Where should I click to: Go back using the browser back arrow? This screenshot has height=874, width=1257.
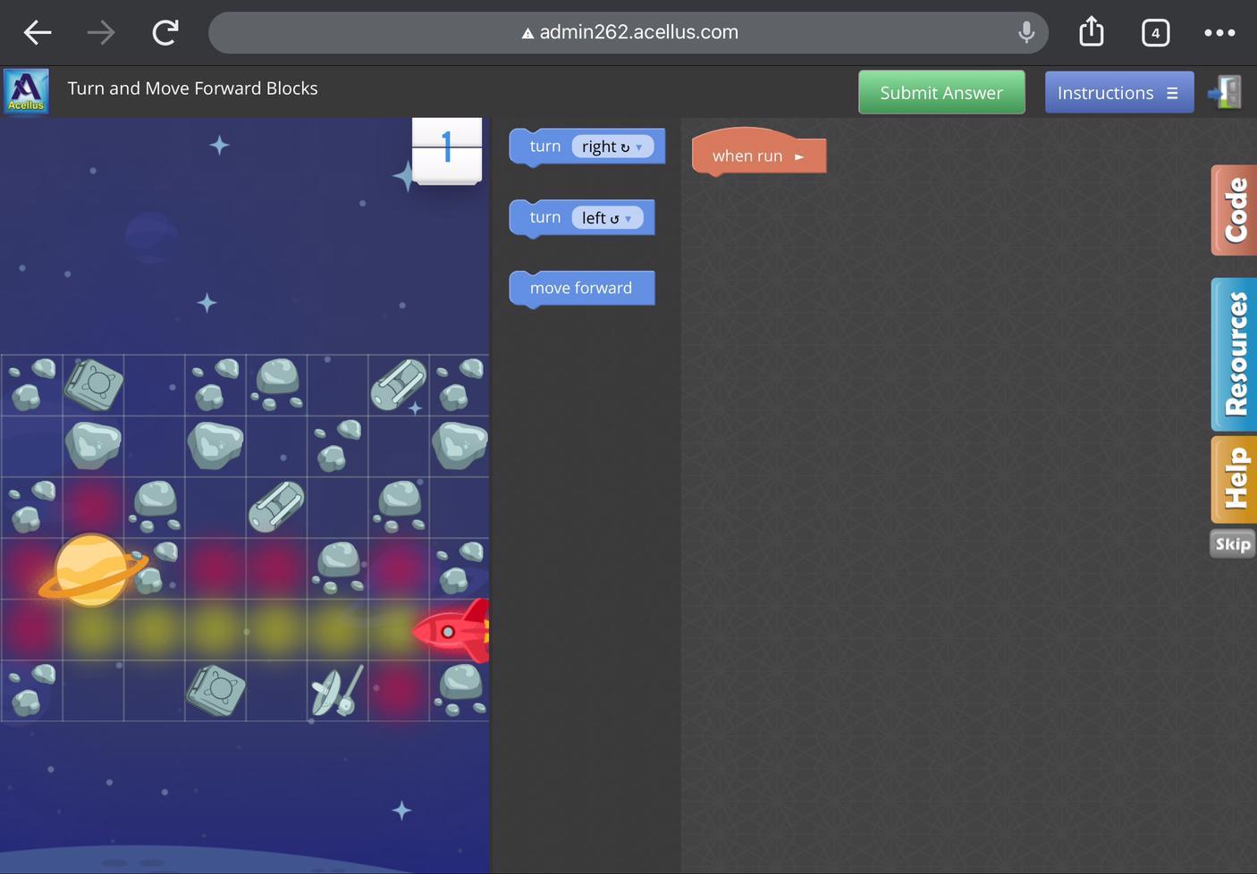[38, 33]
